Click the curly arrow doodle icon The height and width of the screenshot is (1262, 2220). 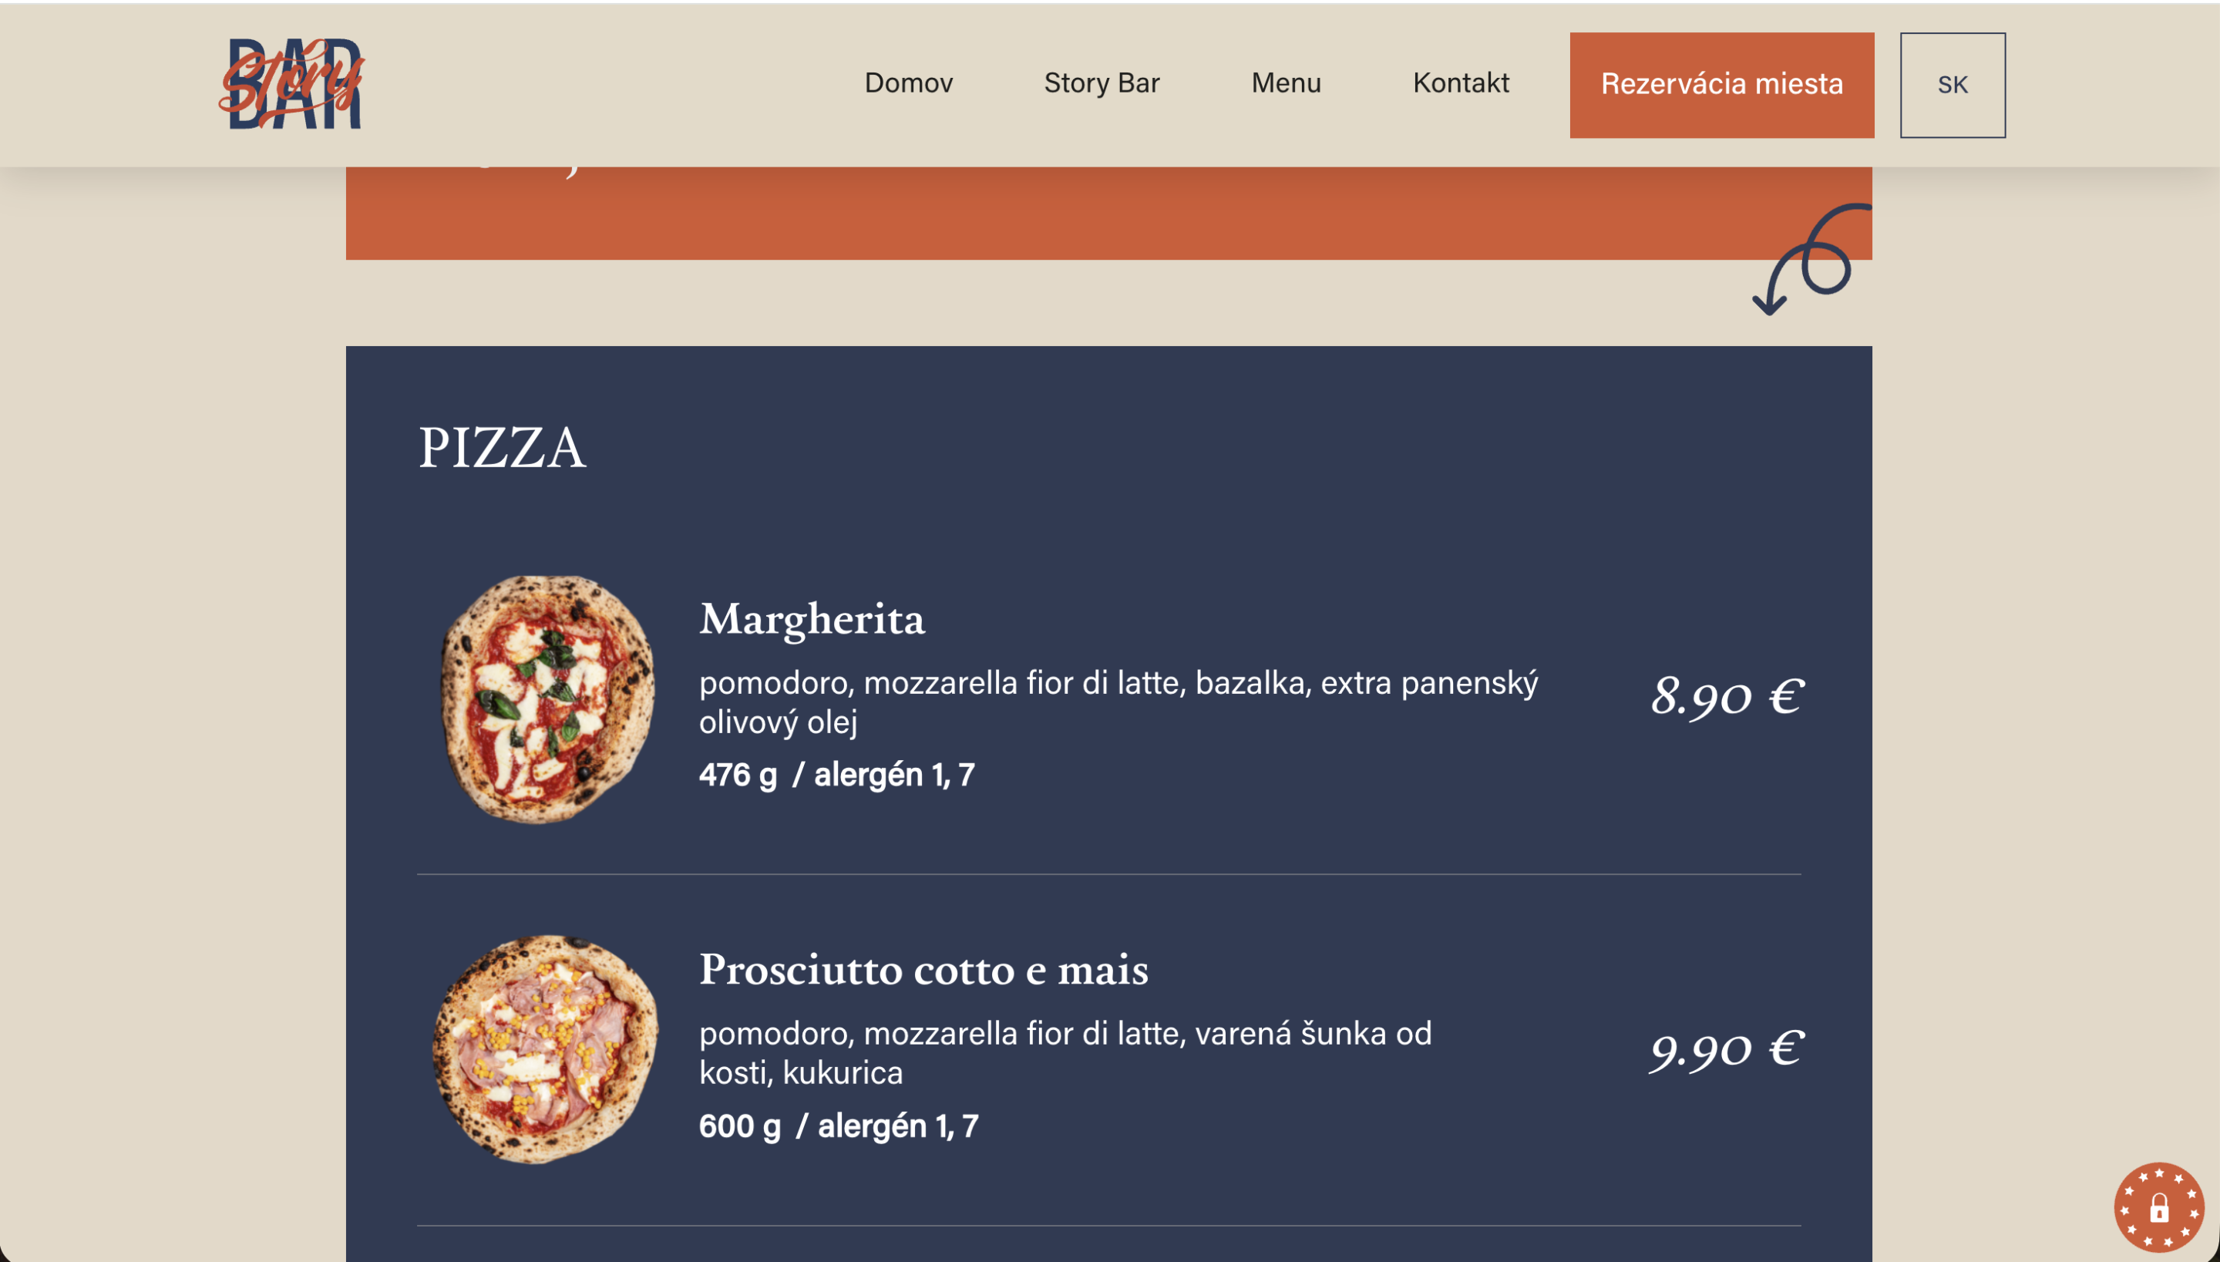pyautogui.click(x=1809, y=260)
